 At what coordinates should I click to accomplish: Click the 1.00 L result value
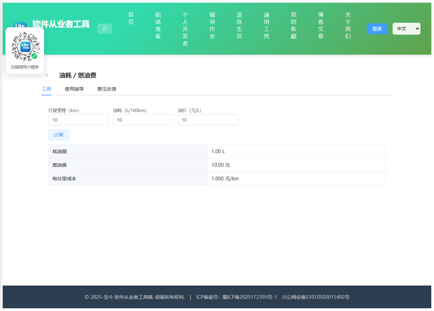[218, 151]
